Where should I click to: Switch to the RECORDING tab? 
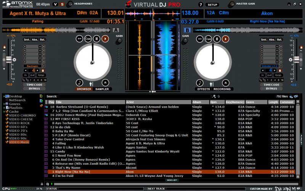click(x=222, y=89)
